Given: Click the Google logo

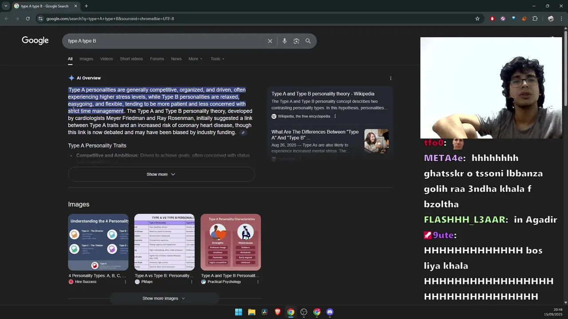Looking at the screenshot, I should pyautogui.click(x=35, y=41).
